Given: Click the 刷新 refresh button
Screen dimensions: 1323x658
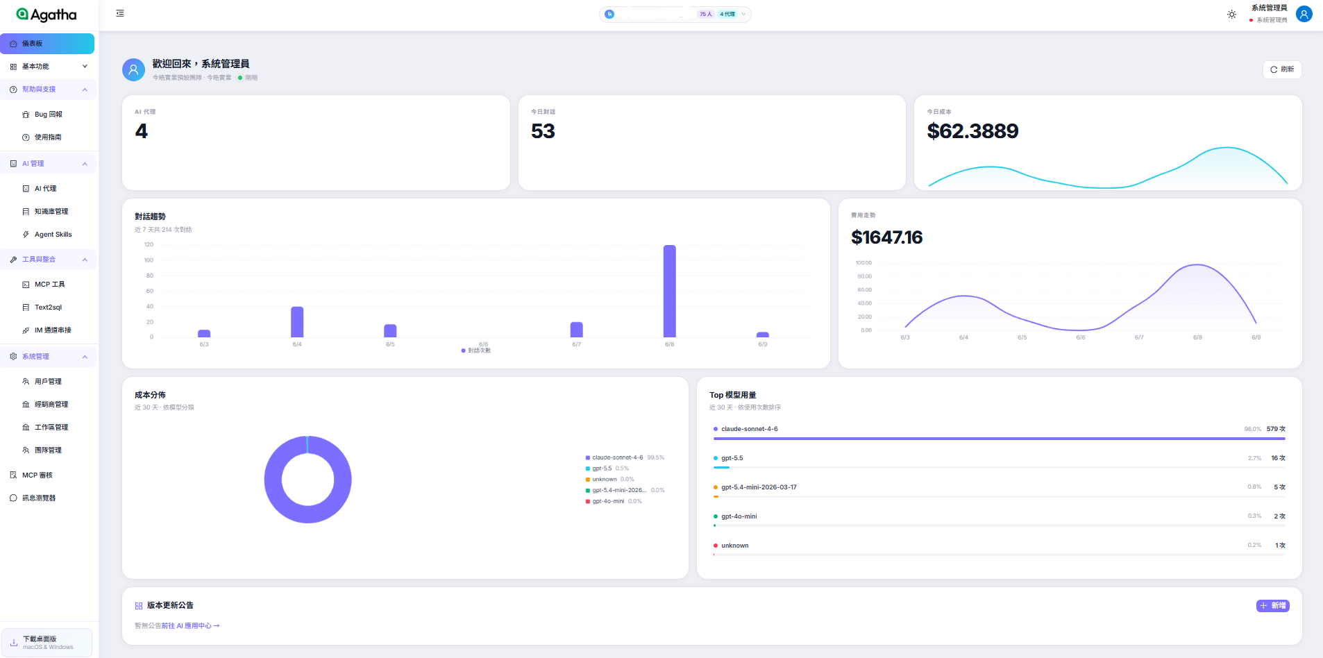Looking at the screenshot, I should [x=1282, y=69].
